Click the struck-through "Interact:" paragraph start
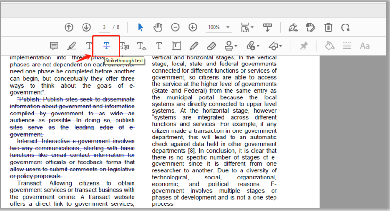 pyautogui.click(x=29, y=141)
